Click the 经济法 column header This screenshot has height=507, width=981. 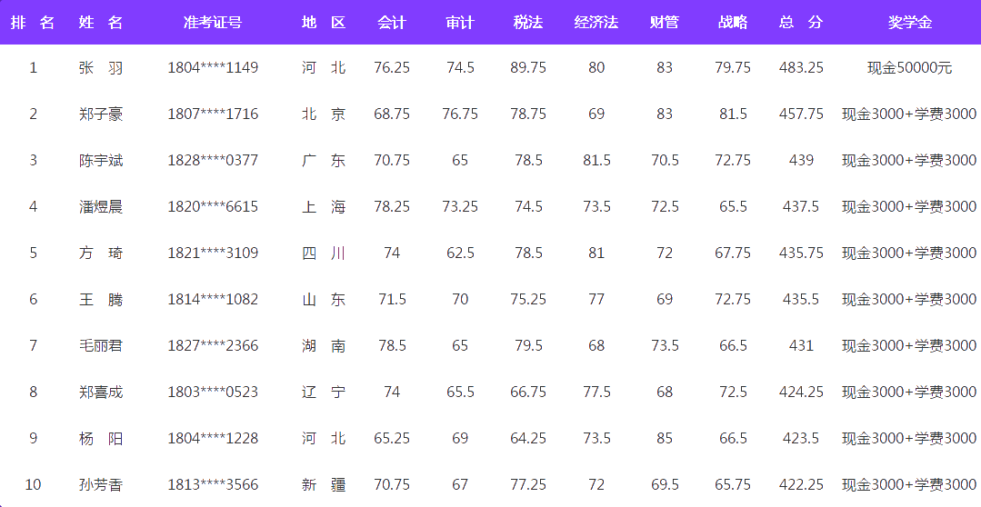[596, 22]
